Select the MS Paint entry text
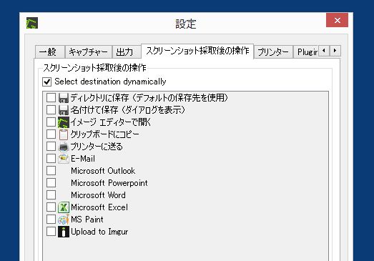 87,220
